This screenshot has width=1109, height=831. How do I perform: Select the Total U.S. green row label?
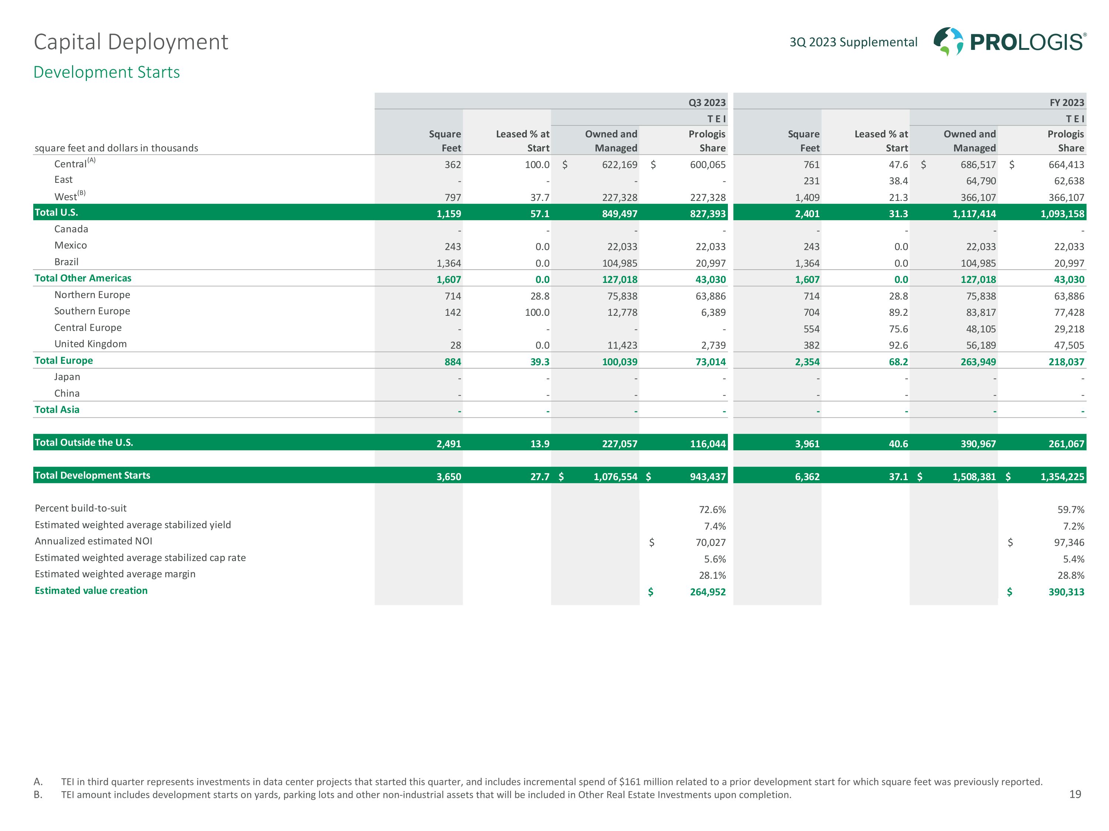pyautogui.click(x=56, y=212)
